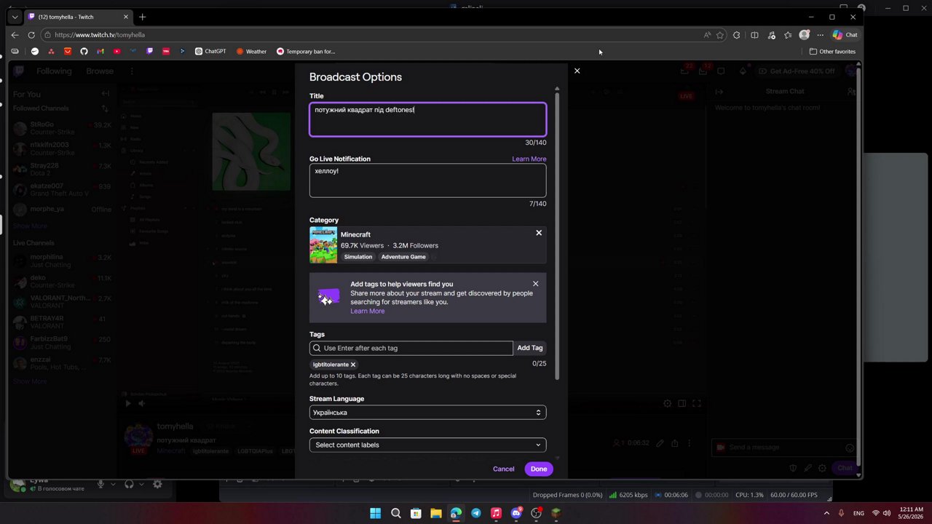Click the Edge Split screen icon
The image size is (932, 524).
pyautogui.click(x=754, y=35)
